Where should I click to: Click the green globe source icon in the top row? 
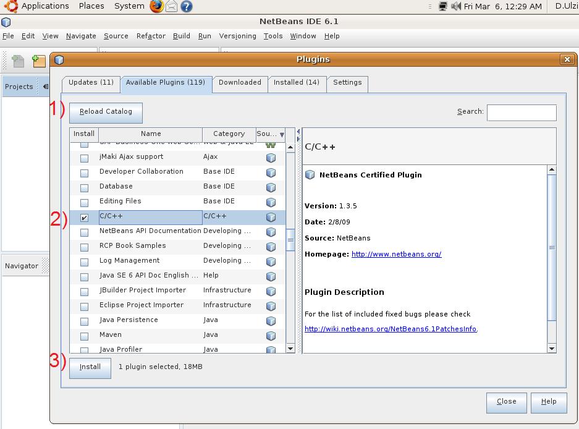[271, 143]
